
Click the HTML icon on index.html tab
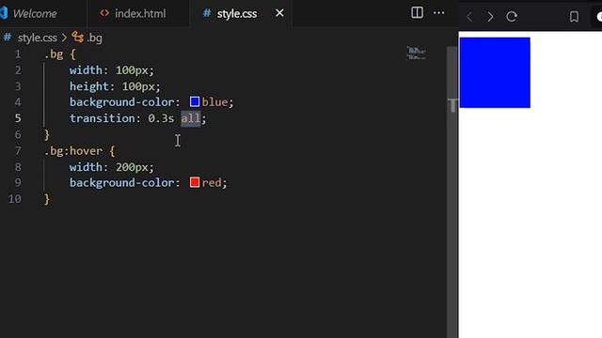click(104, 13)
